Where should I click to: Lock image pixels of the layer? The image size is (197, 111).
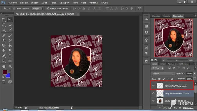tap(164, 79)
